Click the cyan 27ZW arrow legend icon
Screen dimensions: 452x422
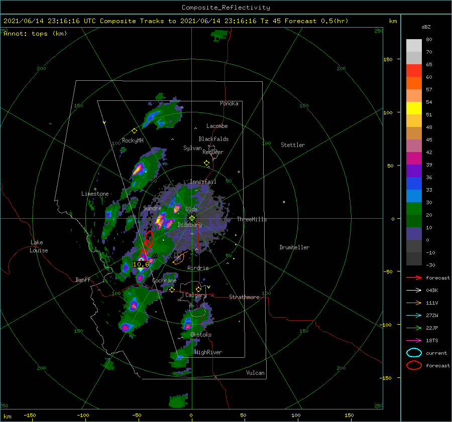414,316
